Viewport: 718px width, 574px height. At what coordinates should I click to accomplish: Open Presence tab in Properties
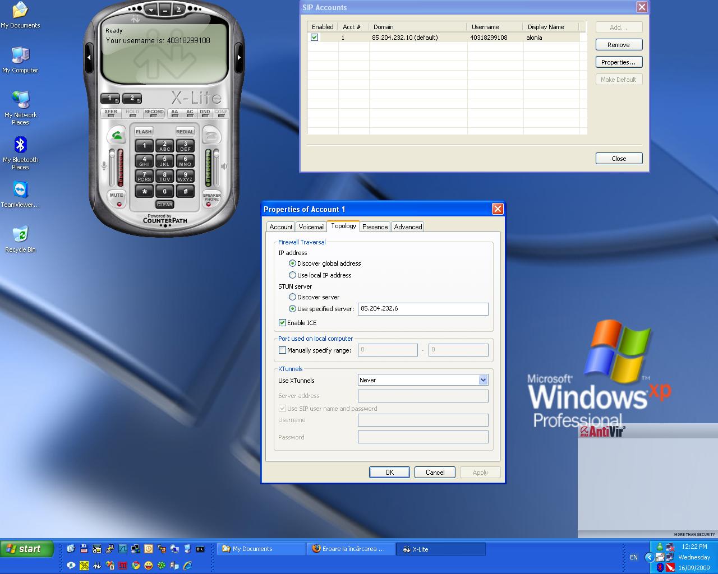[375, 227]
